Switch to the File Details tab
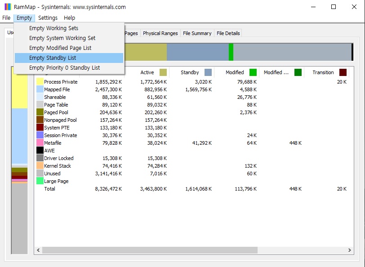 click(228, 33)
